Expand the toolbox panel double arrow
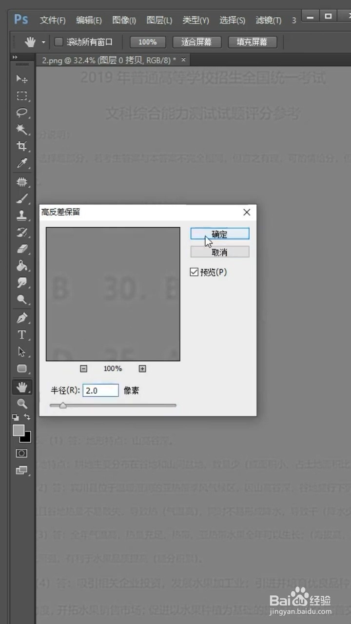Screen dimensions: 351x624 15,58
